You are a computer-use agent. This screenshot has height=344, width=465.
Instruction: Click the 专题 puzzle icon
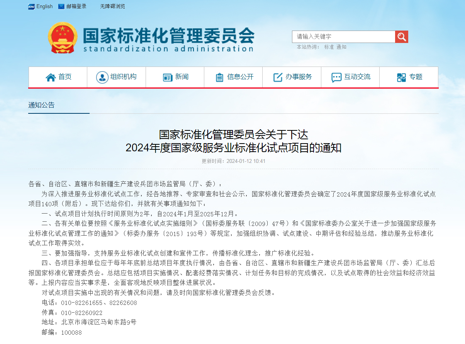[401, 77]
